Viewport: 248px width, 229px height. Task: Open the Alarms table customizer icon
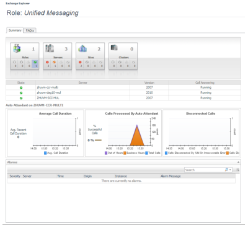click(x=237, y=170)
